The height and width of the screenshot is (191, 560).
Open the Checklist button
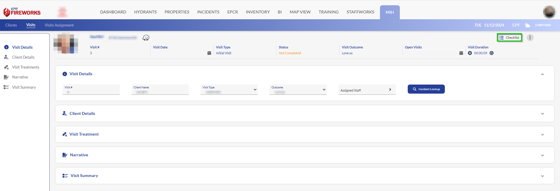509,38
